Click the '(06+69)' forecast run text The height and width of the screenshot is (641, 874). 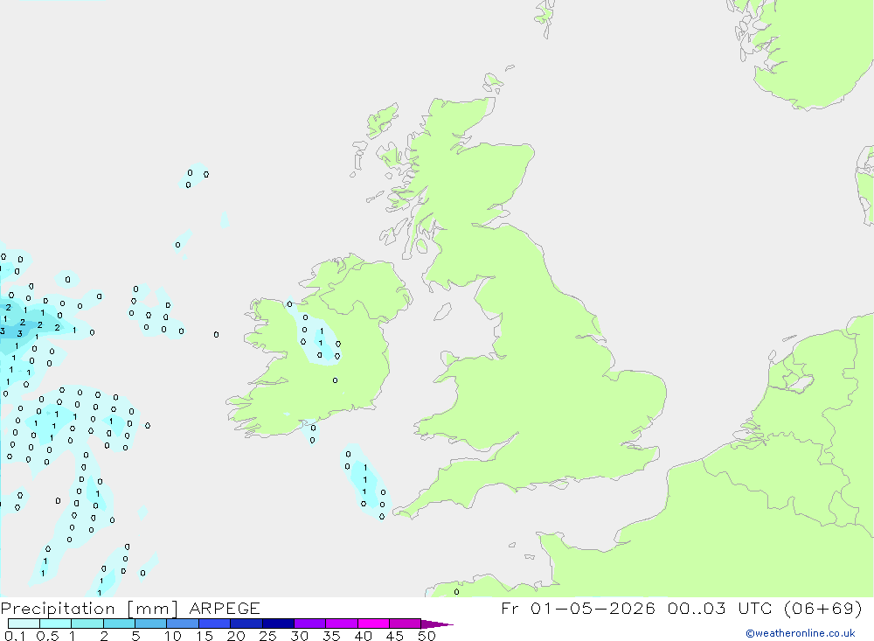pyautogui.click(x=822, y=608)
